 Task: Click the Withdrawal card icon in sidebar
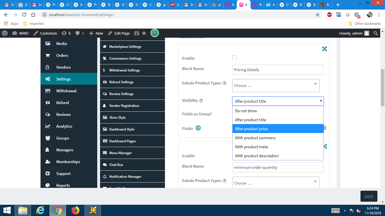pos(48,91)
